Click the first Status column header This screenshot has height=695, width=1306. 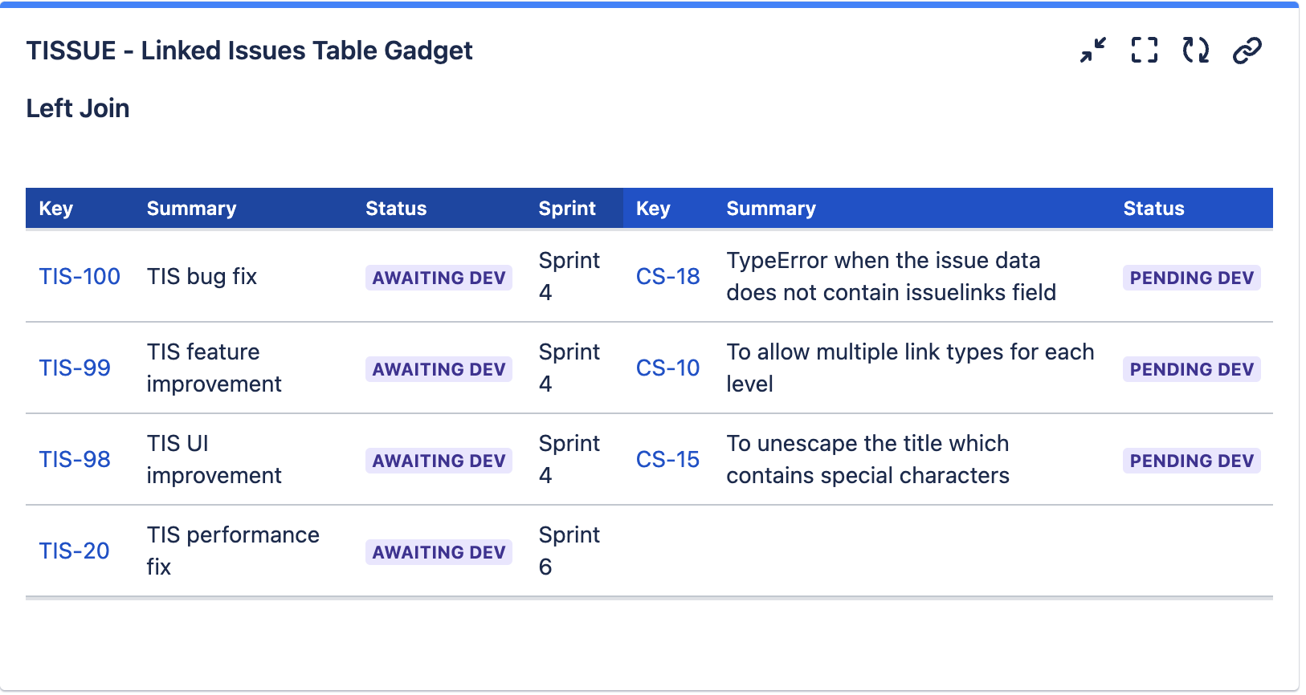click(396, 209)
